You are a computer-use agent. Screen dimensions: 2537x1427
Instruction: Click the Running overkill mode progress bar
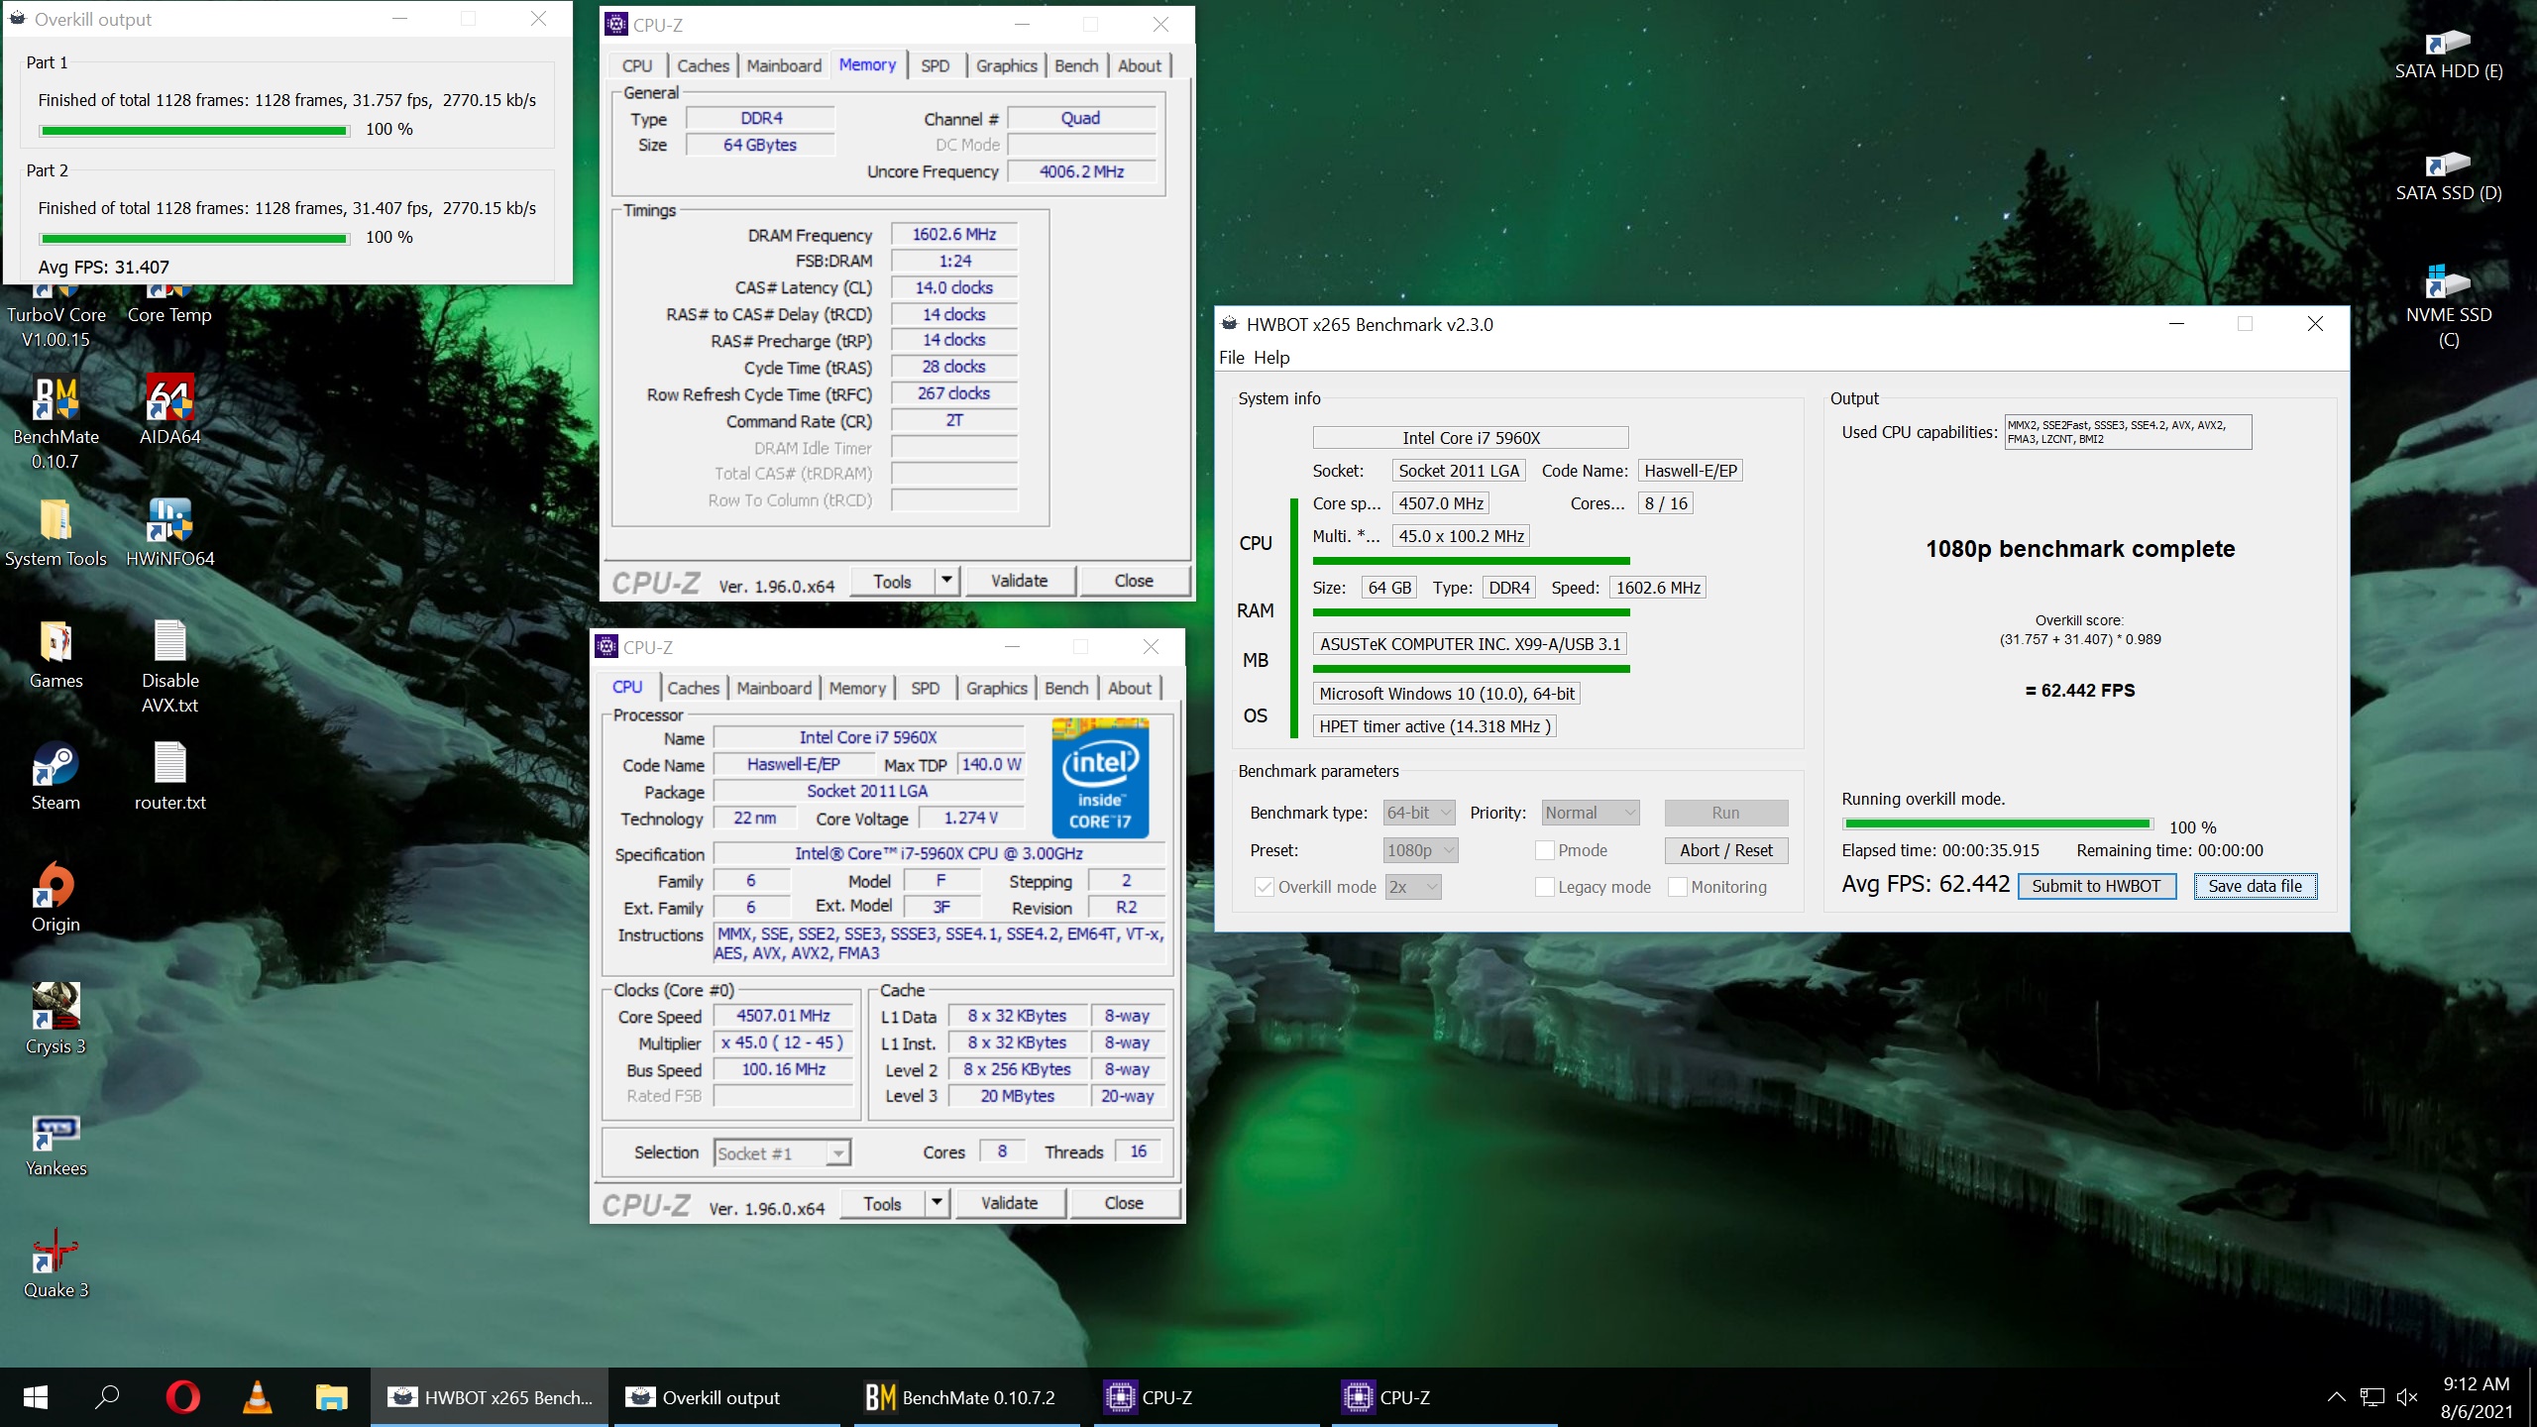point(1997,824)
